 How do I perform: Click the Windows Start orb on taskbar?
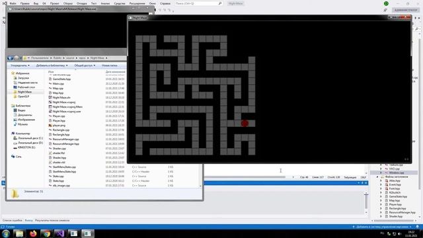pyautogui.click(x=6, y=233)
